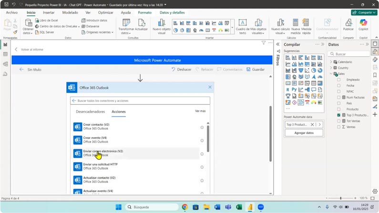Image resolution: width=379 pixels, height=213 pixels.
Task: Expand the Calendario table
Action: pos(331,62)
